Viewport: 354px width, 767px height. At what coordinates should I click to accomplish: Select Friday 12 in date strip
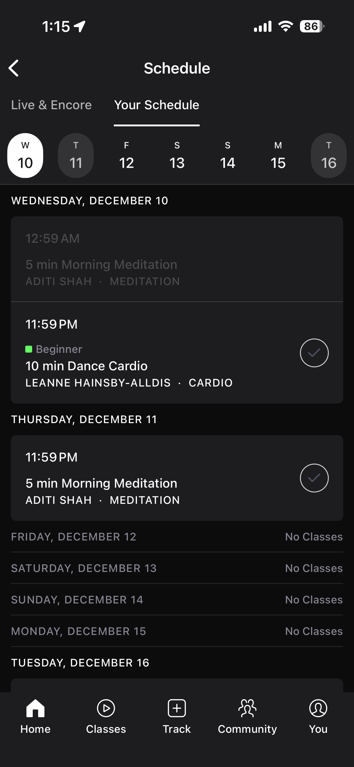pyautogui.click(x=126, y=155)
